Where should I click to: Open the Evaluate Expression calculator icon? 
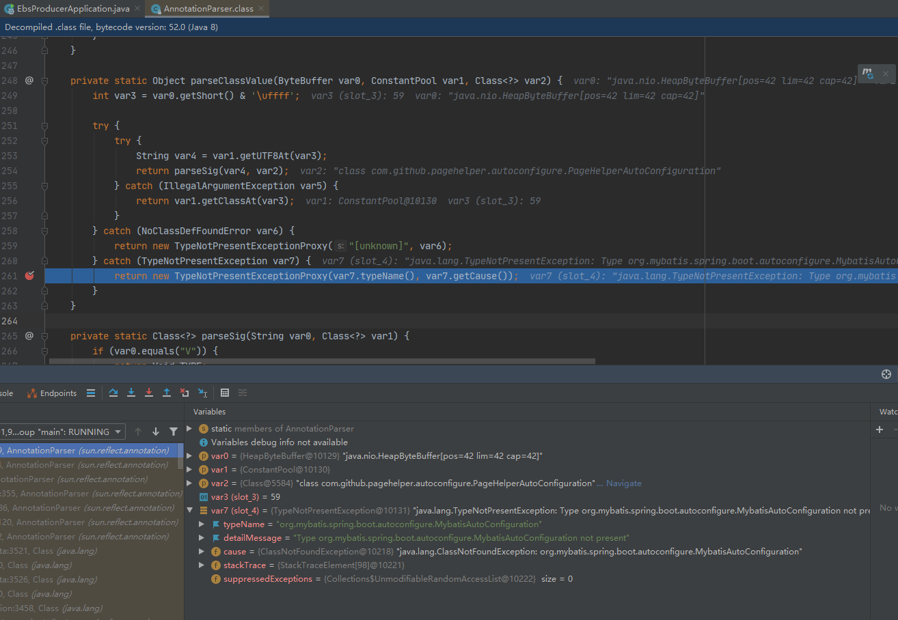(225, 393)
